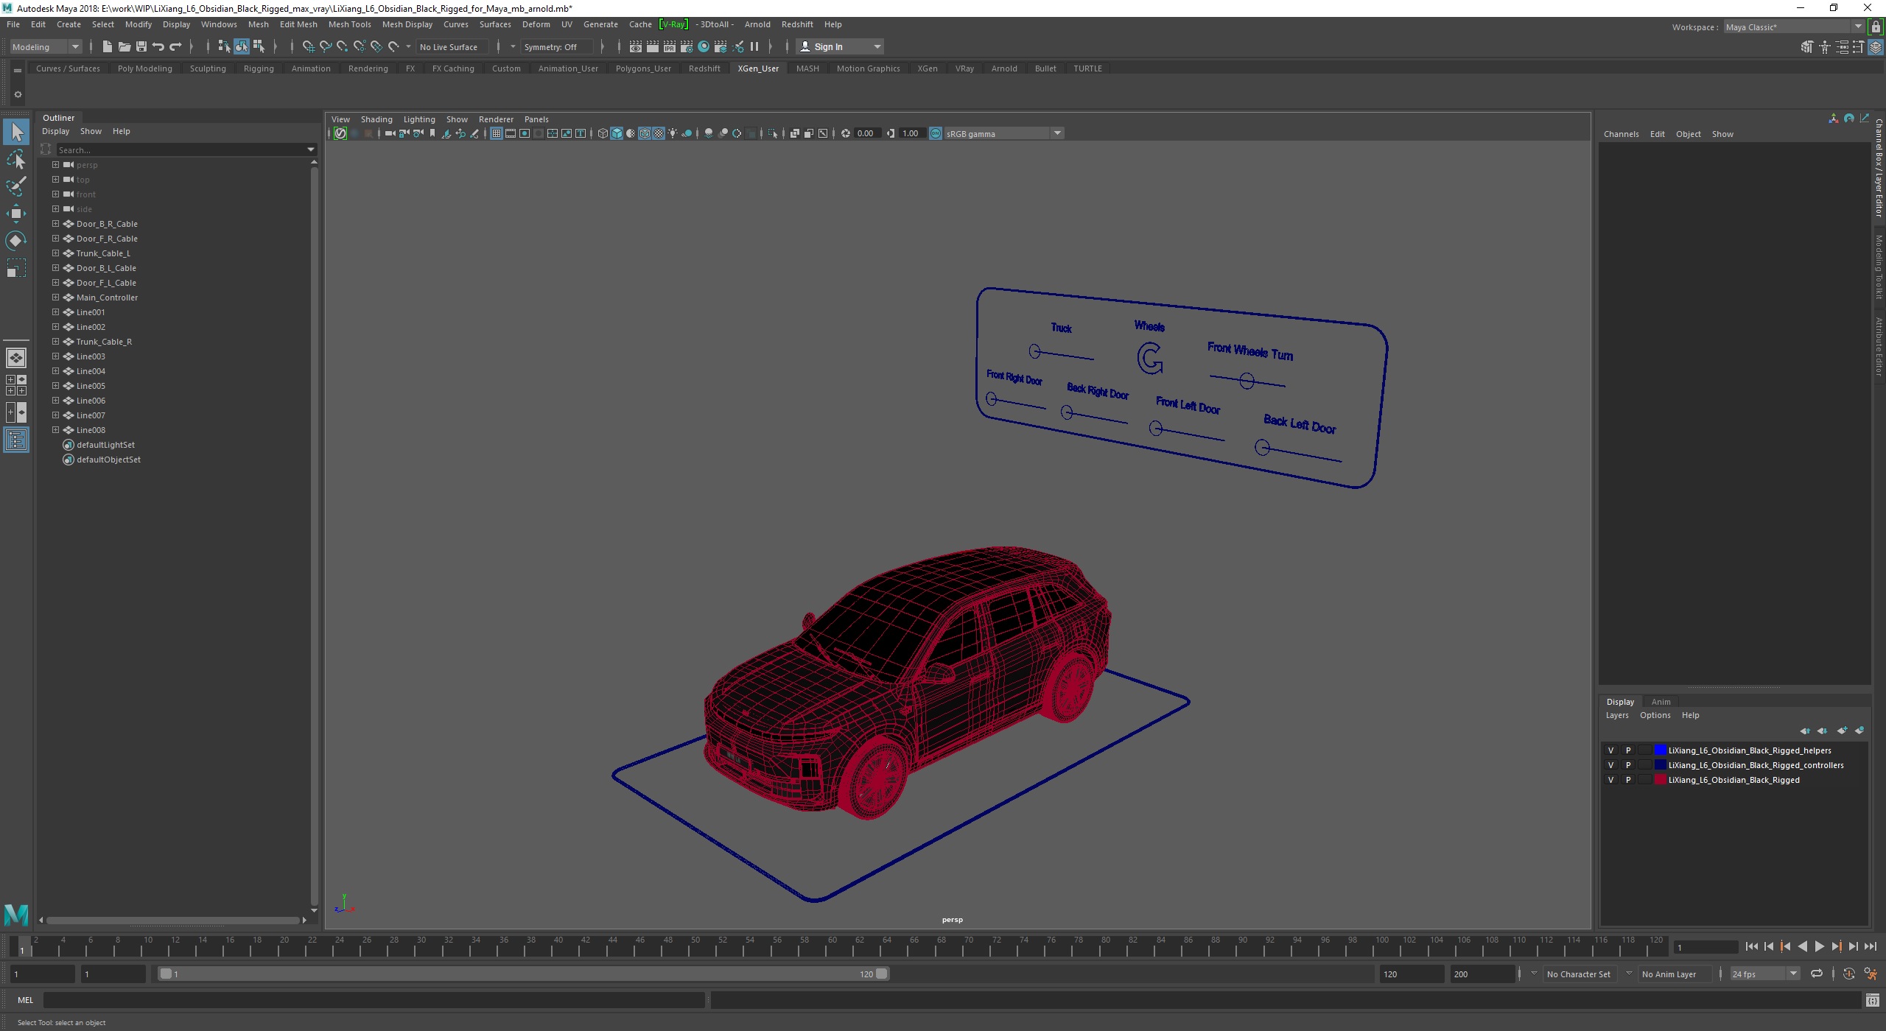Switch to single perspective pane layout

pos(16,358)
